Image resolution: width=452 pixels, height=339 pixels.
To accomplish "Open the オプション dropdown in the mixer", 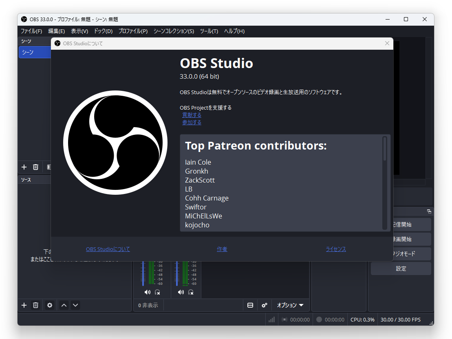I will 290,305.
